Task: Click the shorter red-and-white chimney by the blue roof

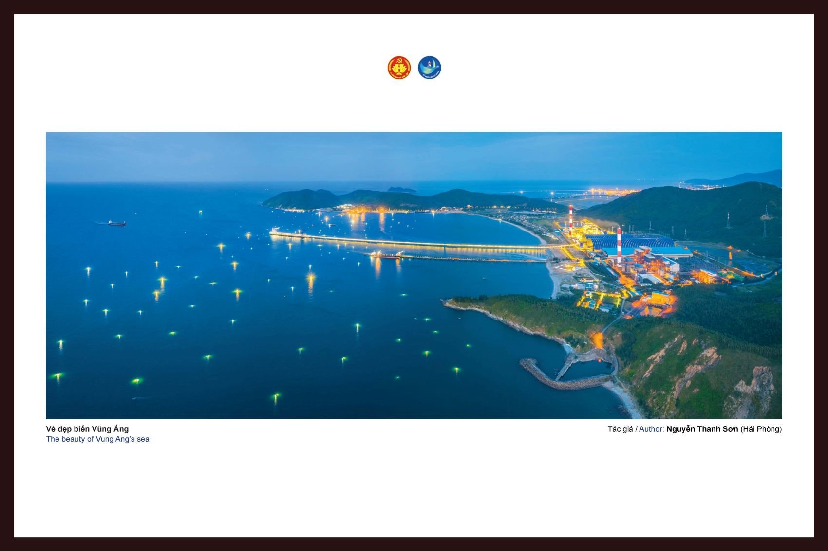Action: coord(619,246)
